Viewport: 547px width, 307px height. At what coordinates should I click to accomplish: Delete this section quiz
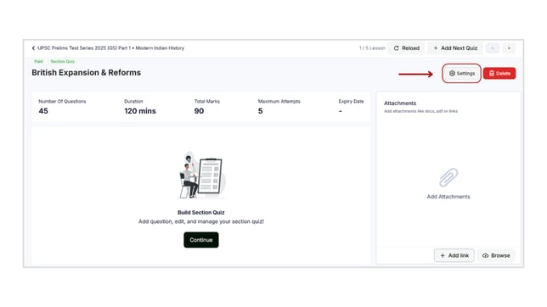(x=499, y=73)
